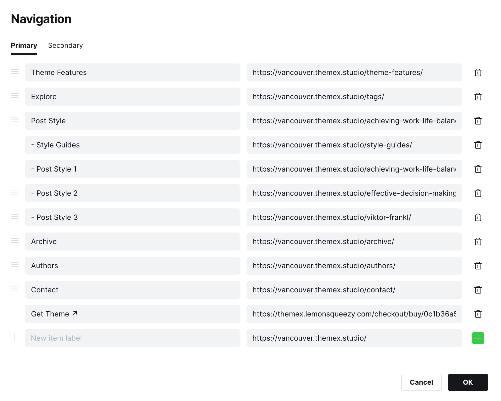Delete the Post Style 2 entry
Viewport: 501px width, 401px height.
(x=478, y=193)
